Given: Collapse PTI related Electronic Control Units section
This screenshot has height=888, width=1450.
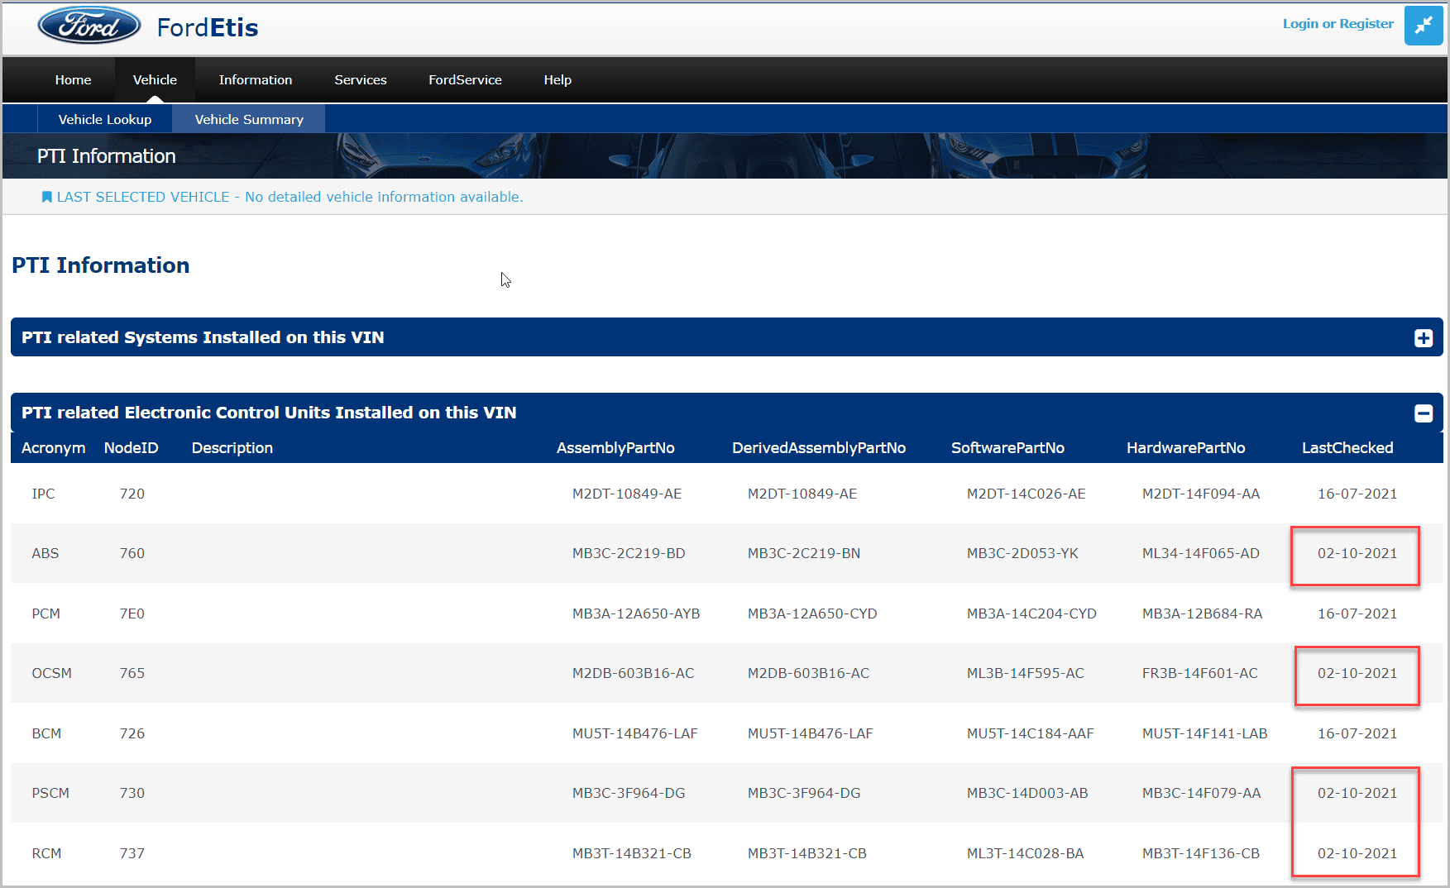Looking at the screenshot, I should tap(1423, 413).
